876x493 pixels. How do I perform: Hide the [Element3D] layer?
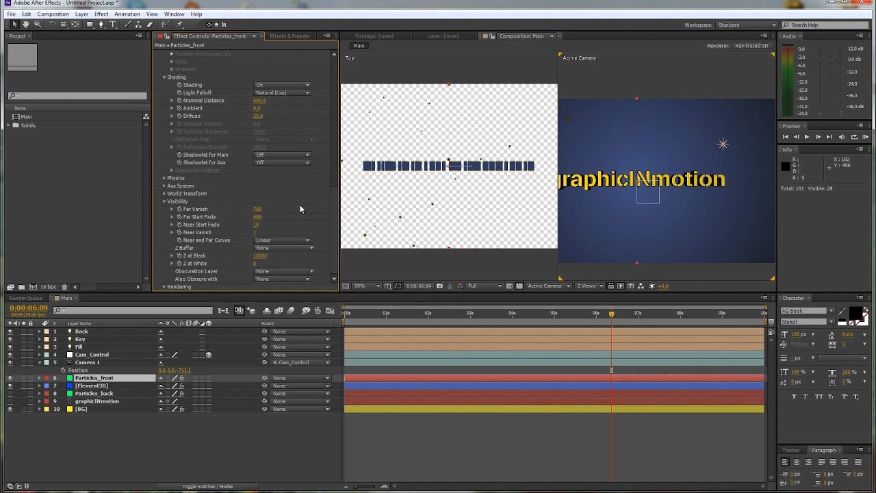[x=10, y=385]
